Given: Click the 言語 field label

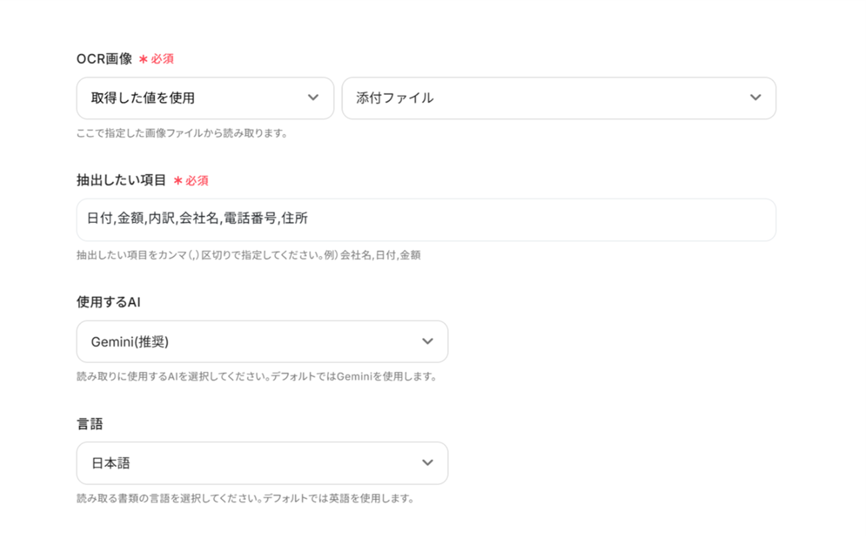Looking at the screenshot, I should (x=90, y=423).
